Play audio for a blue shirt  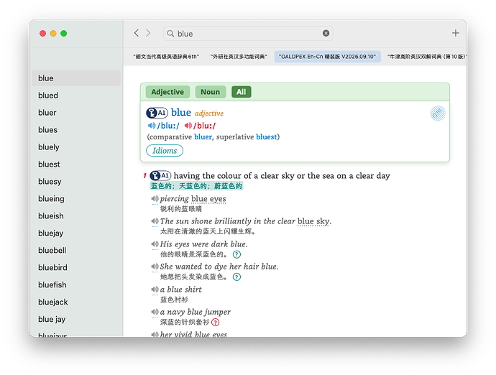(x=155, y=290)
